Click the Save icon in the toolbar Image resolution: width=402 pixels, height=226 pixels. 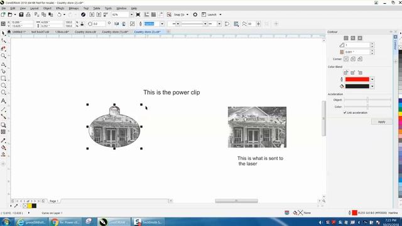pos(21,14)
